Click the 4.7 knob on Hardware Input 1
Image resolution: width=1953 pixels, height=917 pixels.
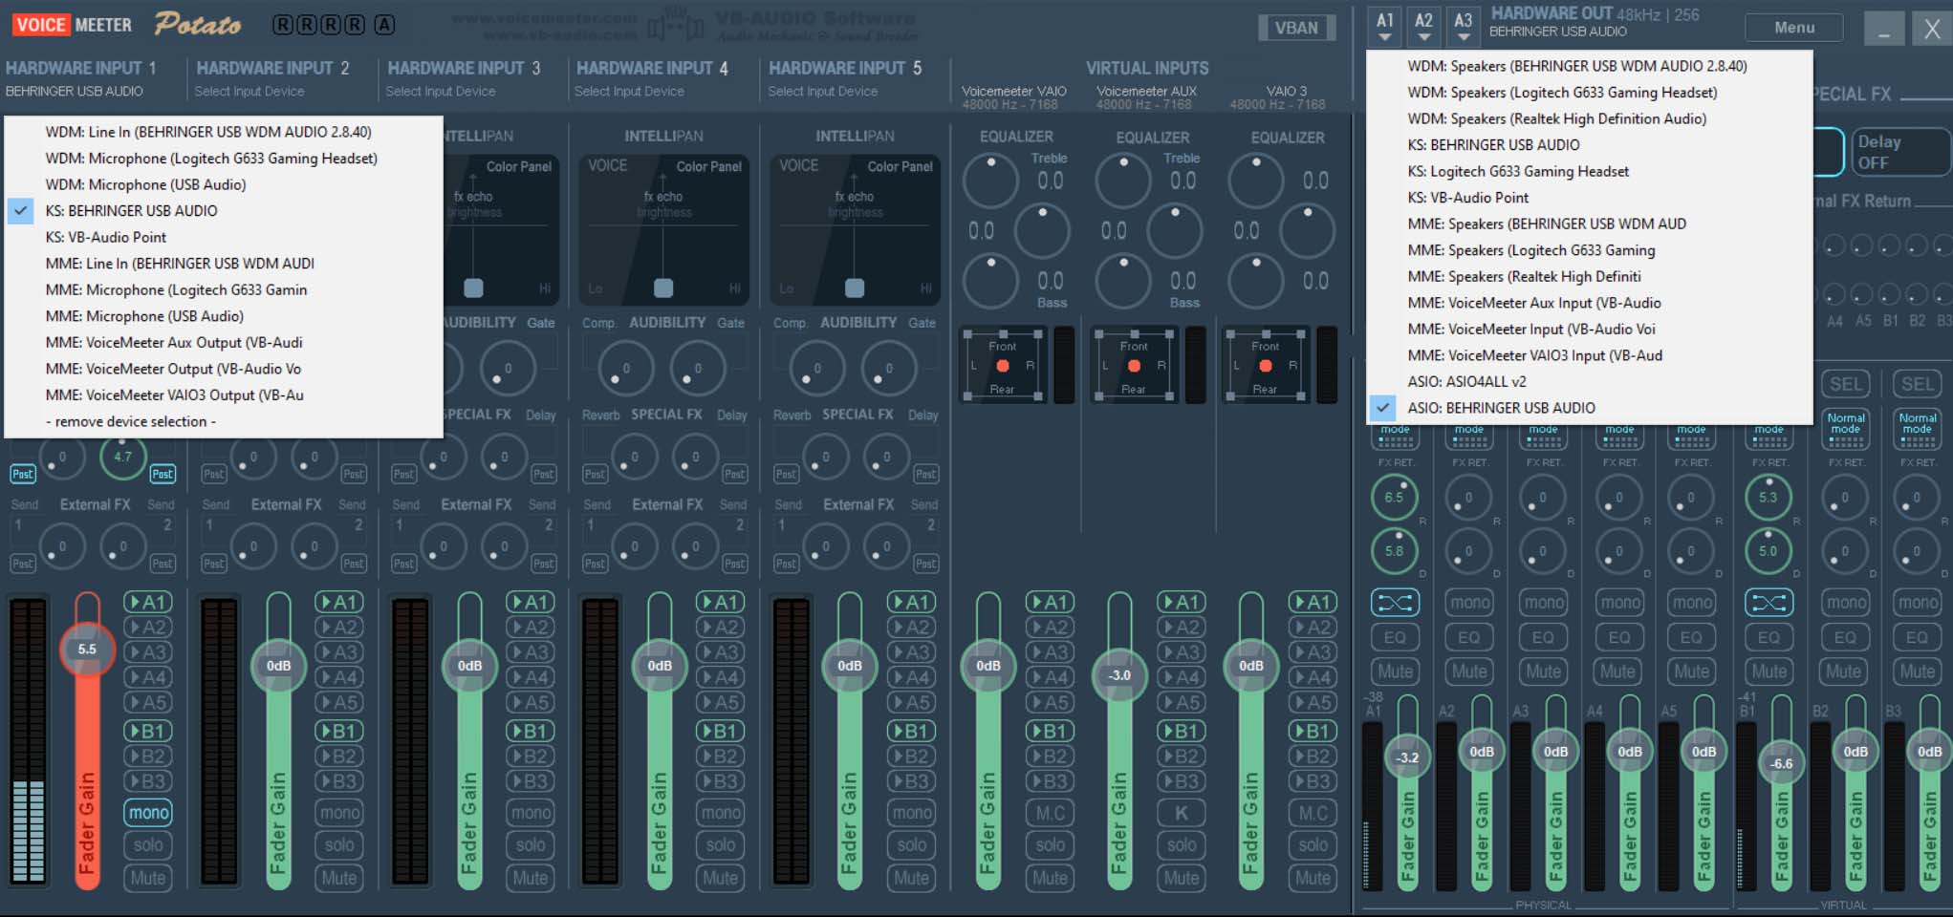[123, 457]
